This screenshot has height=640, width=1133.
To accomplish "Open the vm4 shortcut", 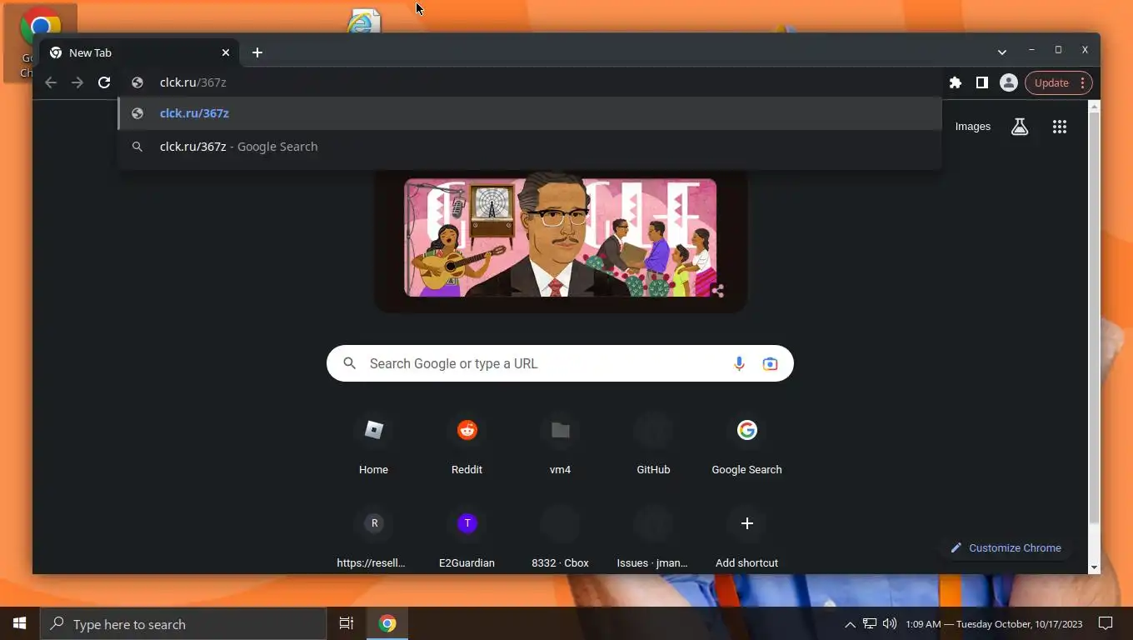I will pyautogui.click(x=560, y=445).
